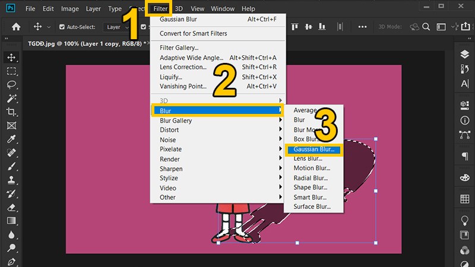Click the Home icon in options bar

tap(17, 27)
